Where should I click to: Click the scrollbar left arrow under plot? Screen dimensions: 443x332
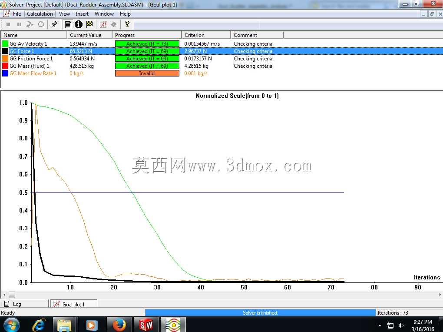coord(4,295)
